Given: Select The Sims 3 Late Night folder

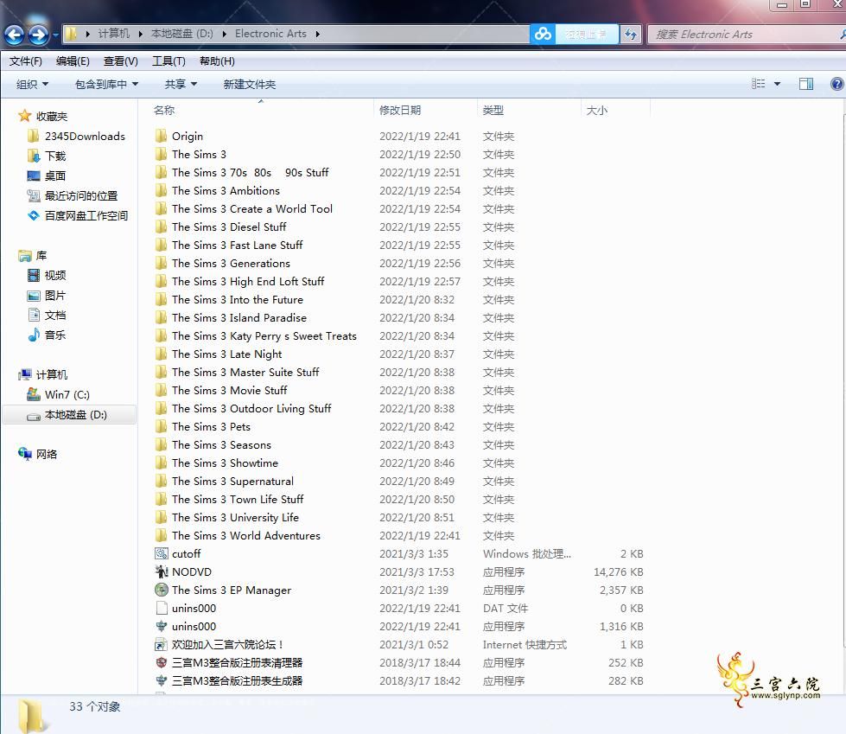Looking at the screenshot, I should pyautogui.click(x=226, y=354).
